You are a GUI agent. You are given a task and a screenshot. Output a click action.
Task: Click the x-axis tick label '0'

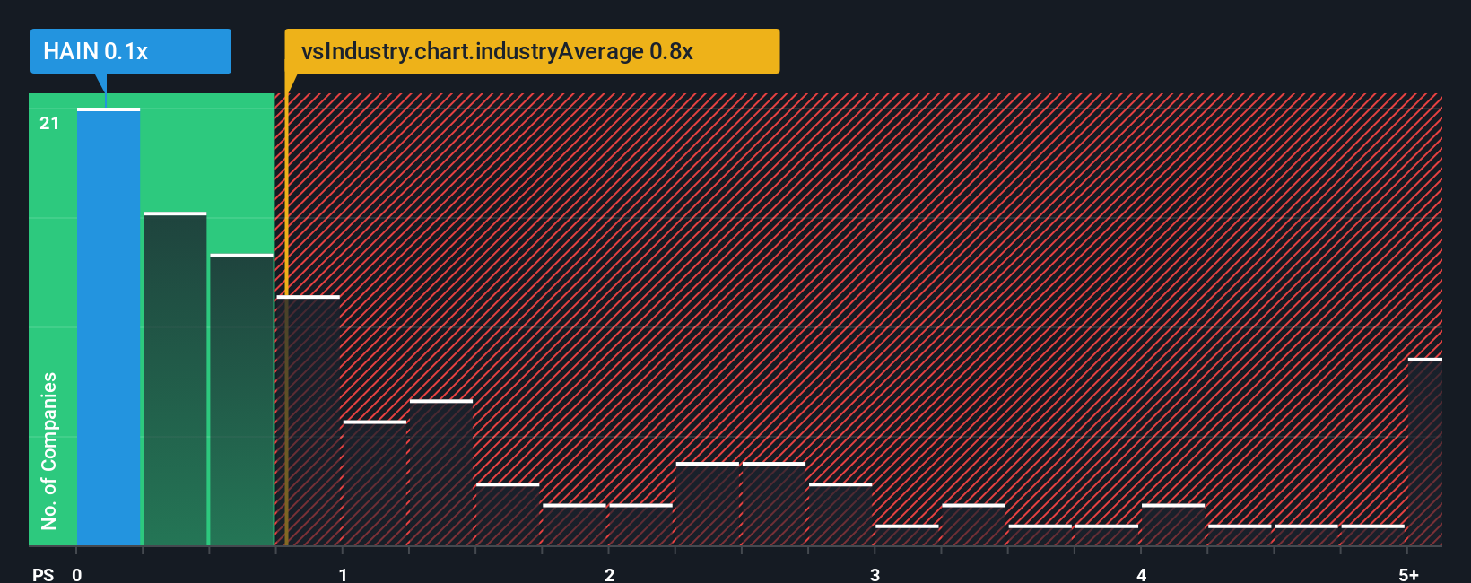77,575
